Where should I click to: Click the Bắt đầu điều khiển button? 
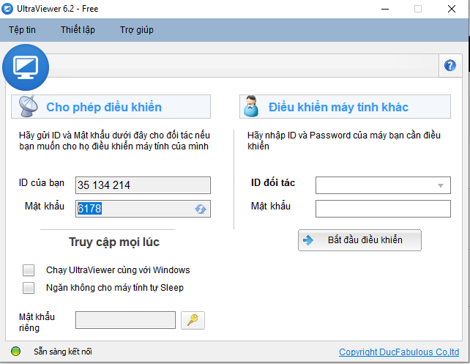359,240
